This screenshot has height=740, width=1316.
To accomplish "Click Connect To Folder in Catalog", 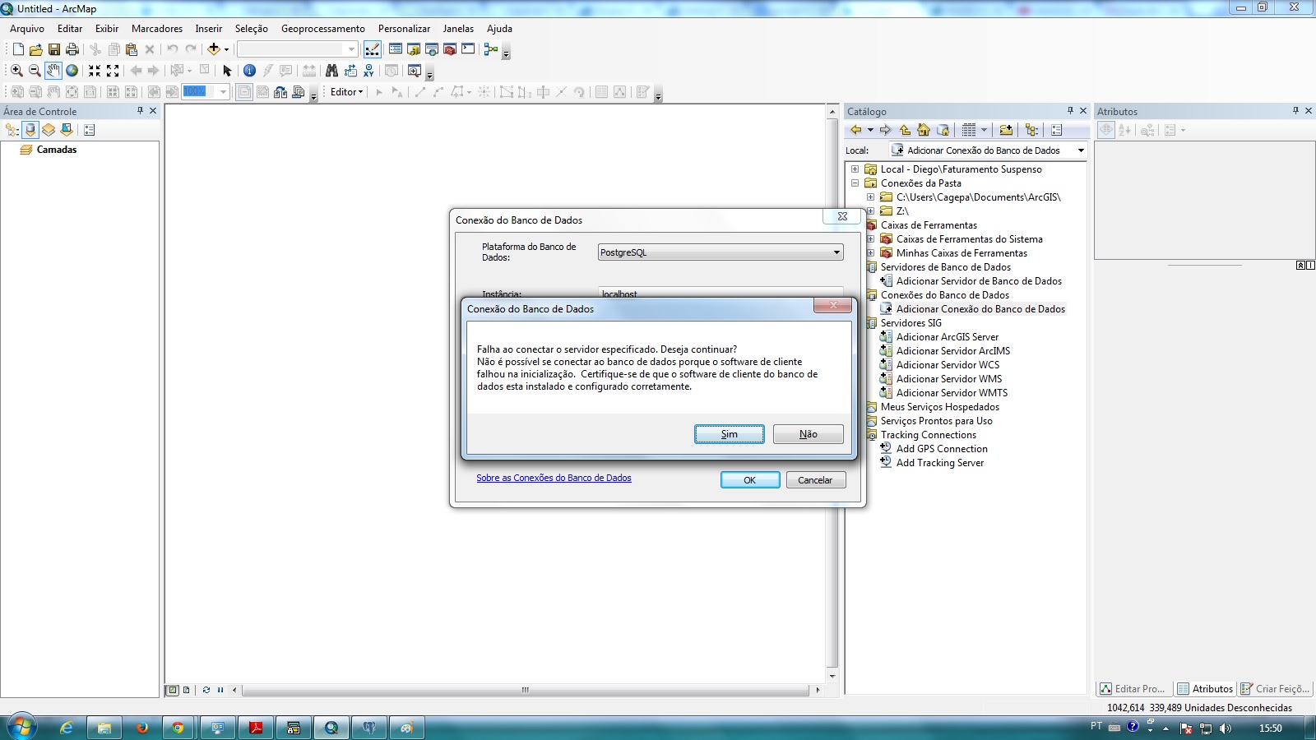I will (x=1006, y=130).
